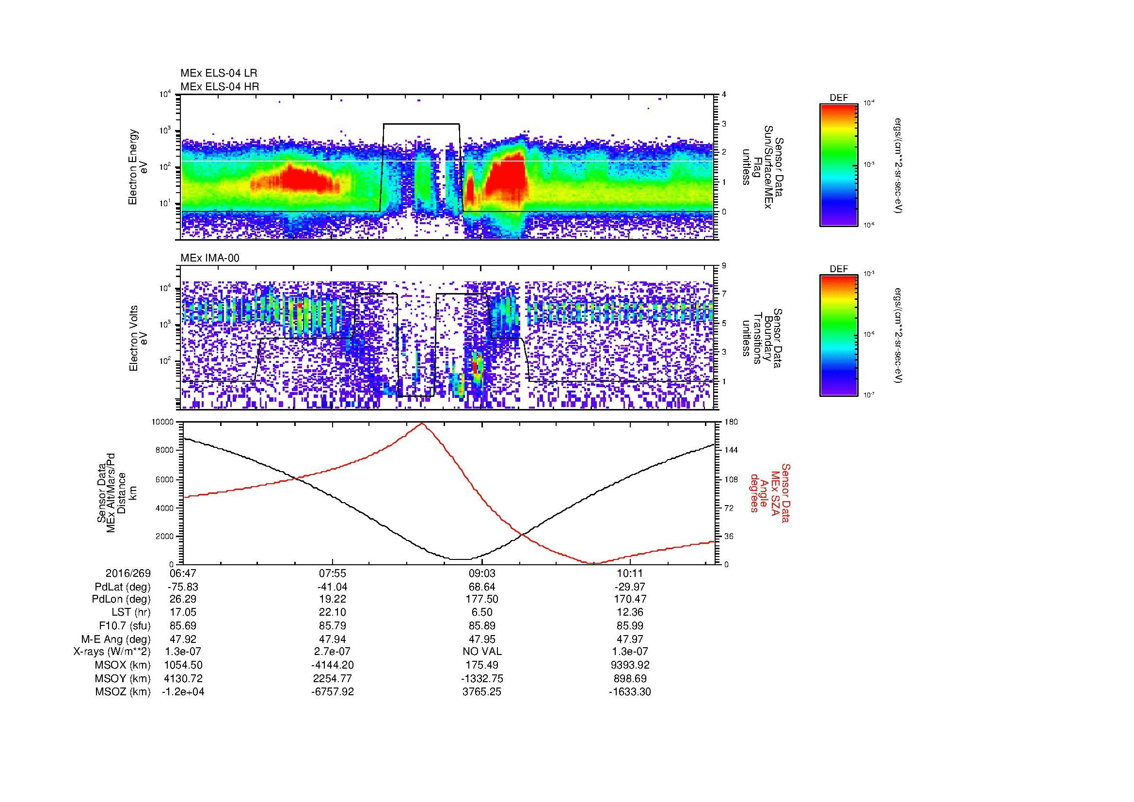The height and width of the screenshot is (802, 1134).
Task: Click the 'F10.7 (sfu)' row label
Action: 125,625
